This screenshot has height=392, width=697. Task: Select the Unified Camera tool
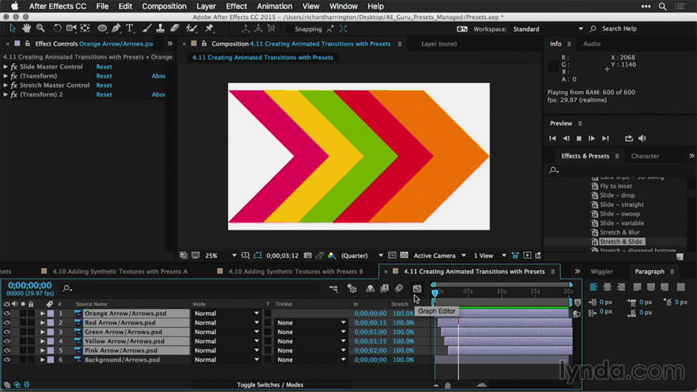[70, 29]
